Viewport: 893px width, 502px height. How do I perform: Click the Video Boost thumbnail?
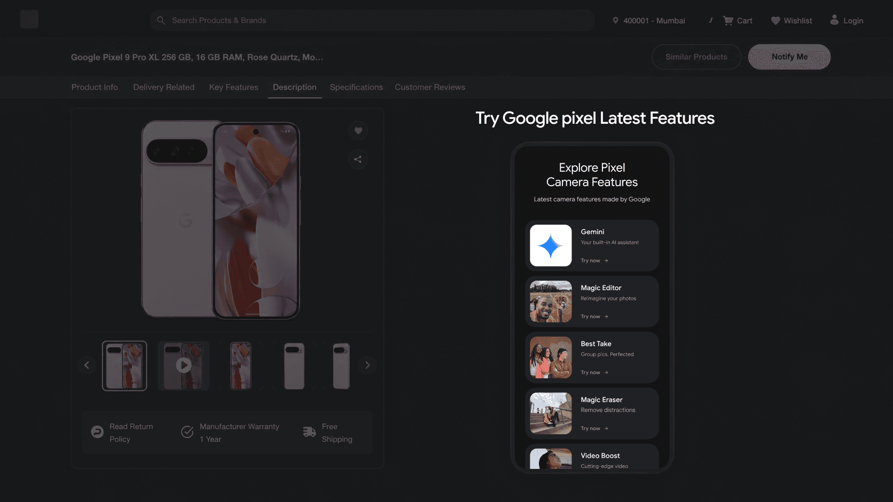tap(551, 459)
